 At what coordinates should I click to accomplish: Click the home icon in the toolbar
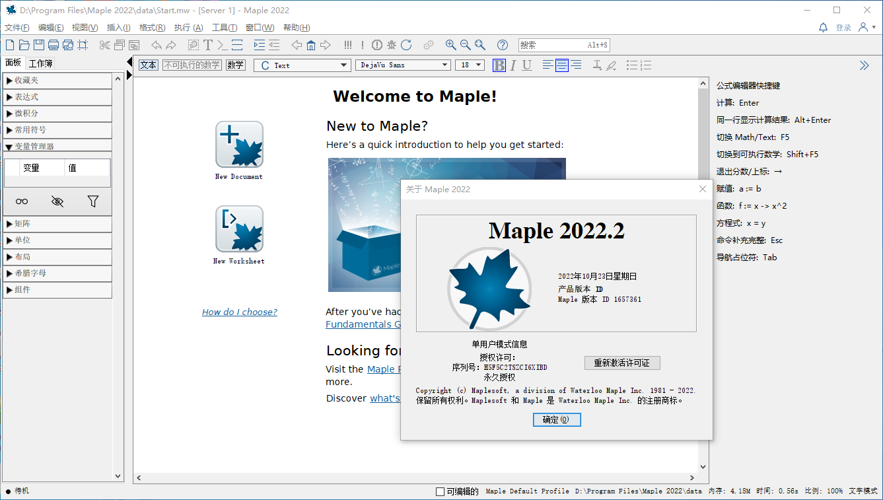tap(311, 45)
